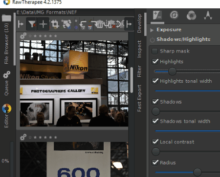Toggle Shadows/Highlights power button
Viewport: 220px width, 177px height.
pos(152,39)
